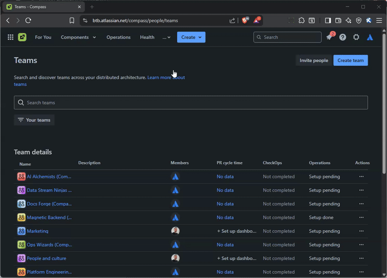
Task: Click the Marketing member avatar photo
Action: [175, 231]
